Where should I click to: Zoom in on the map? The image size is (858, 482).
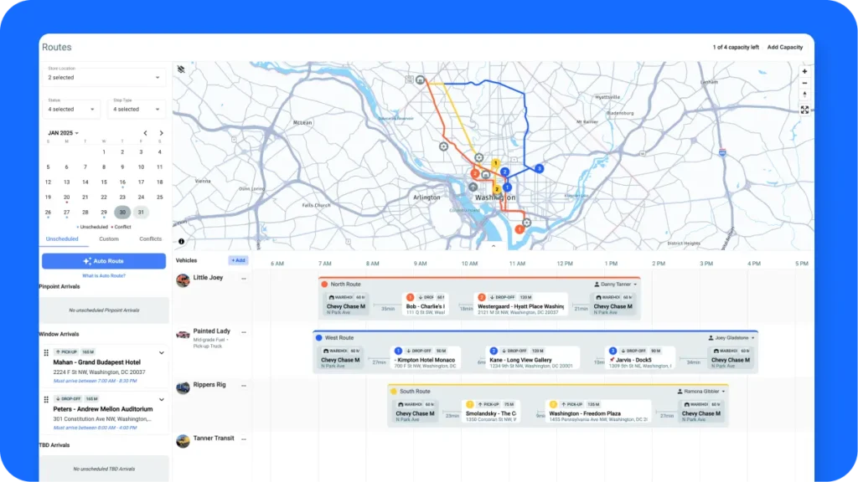[x=804, y=71]
